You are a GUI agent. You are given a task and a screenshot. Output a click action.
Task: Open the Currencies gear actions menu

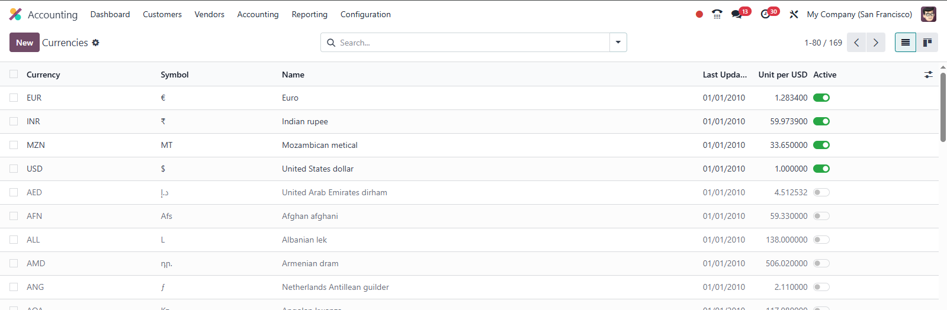coord(95,43)
